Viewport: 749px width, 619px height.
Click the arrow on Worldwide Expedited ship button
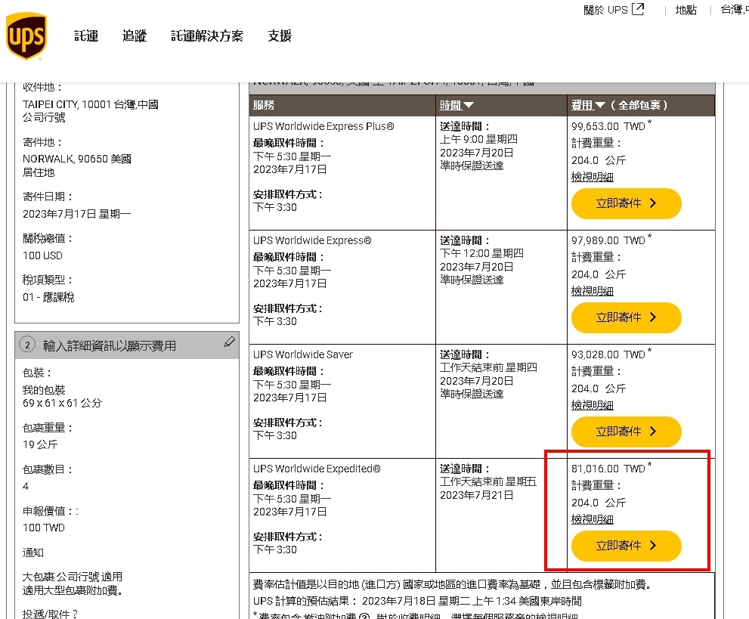pos(653,546)
